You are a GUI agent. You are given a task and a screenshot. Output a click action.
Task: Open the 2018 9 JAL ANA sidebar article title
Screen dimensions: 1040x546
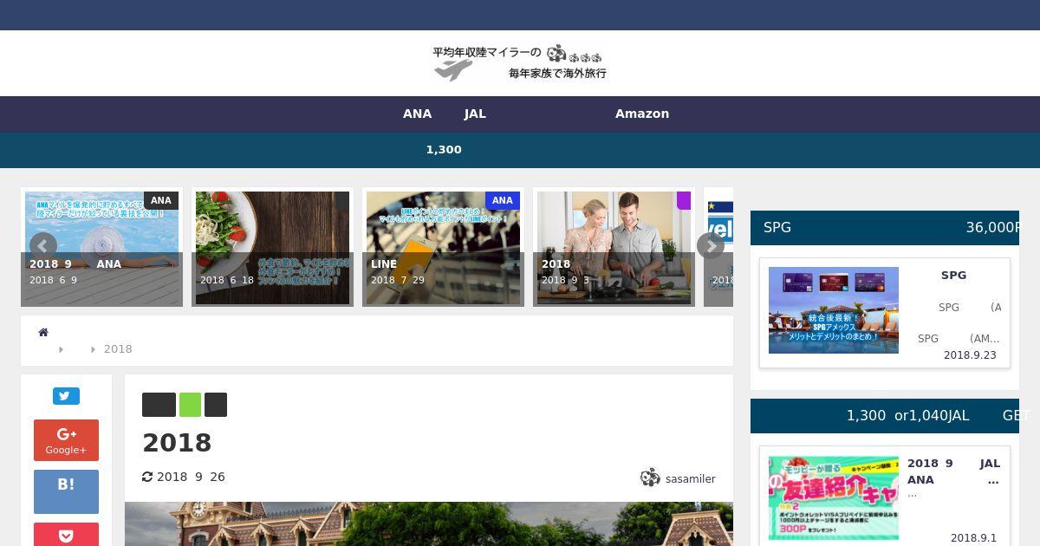click(x=953, y=471)
